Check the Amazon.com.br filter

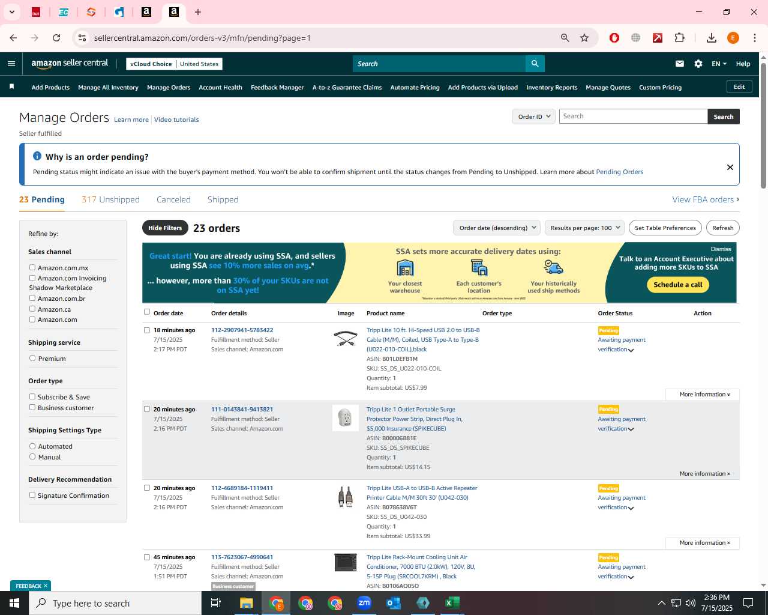(32, 298)
